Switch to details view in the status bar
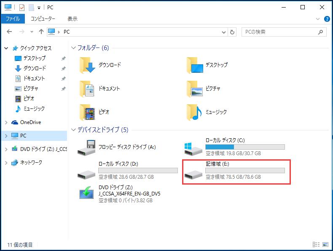 [316, 245]
